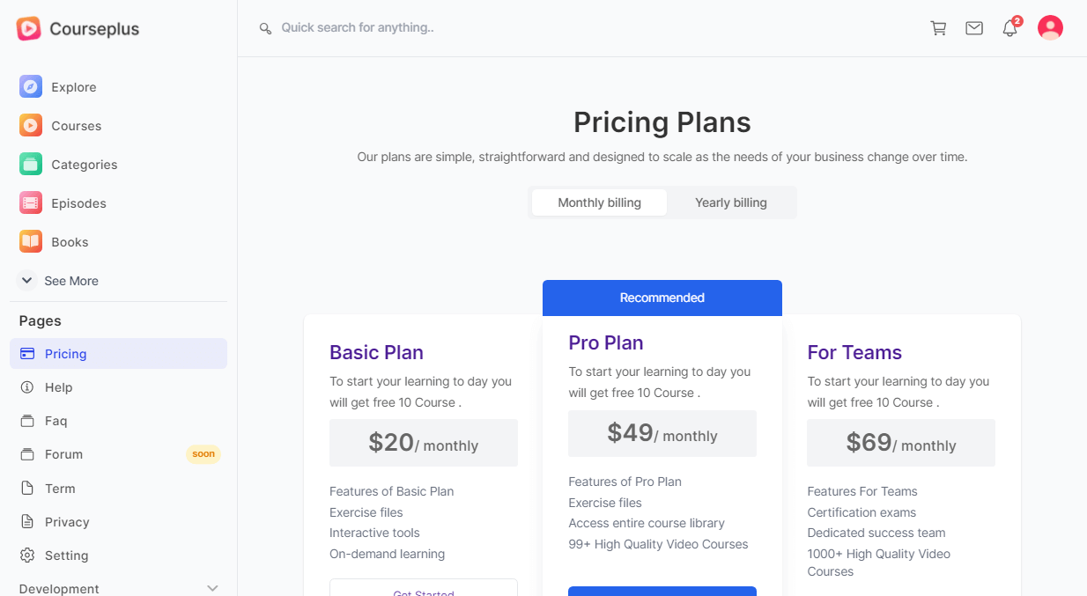The image size is (1087, 596).
Task: Click the Books icon in sidebar
Action: pyautogui.click(x=31, y=242)
